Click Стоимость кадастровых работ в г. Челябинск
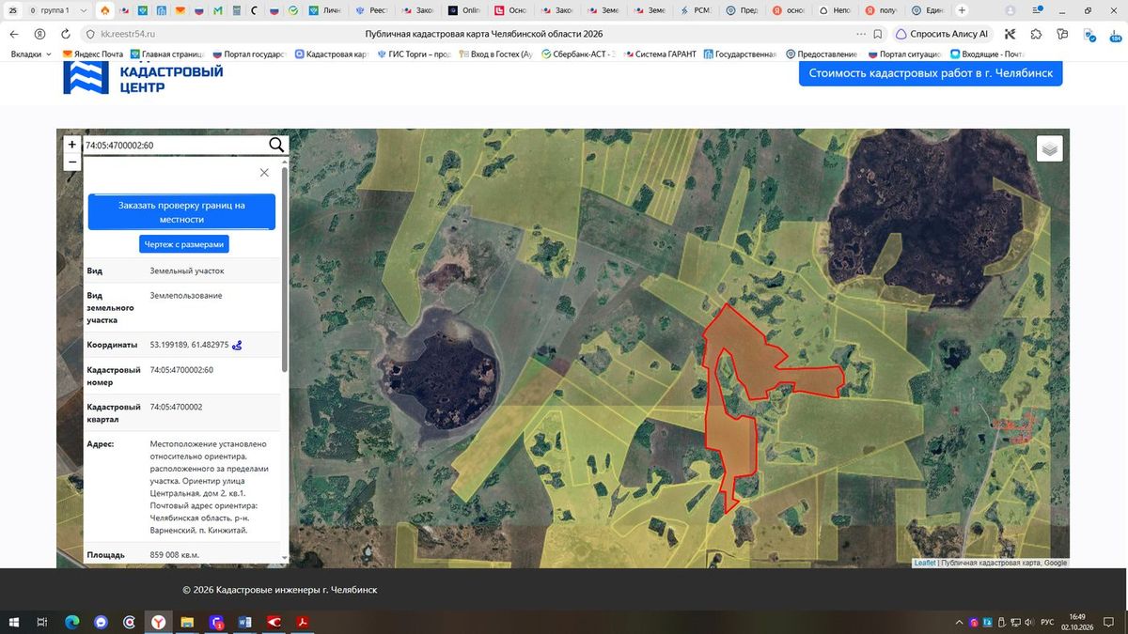Image resolution: width=1128 pixels, height=634 pixels. pos(931,73)
